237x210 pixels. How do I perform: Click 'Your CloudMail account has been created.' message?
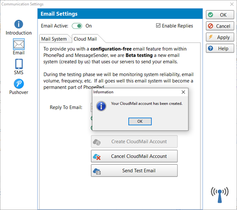pyautogui.click(x=147, y=104)
